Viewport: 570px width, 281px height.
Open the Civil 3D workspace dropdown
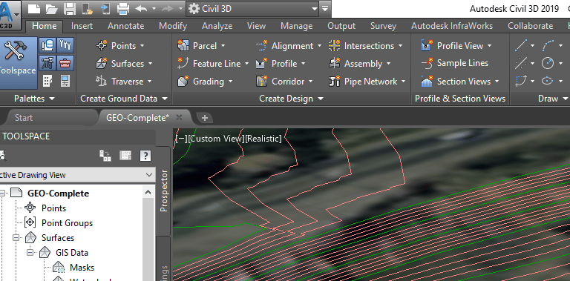tap(253, 8)
